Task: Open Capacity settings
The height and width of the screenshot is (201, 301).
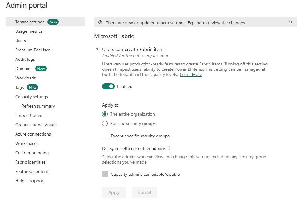Action: coord(32,97)
